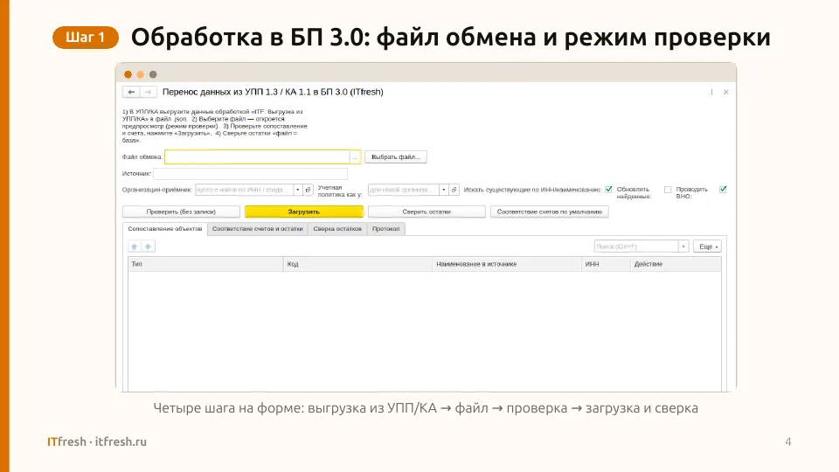Click Соответствие счетов по умолчанию button
Viewport: 839px width, 472px height.
point(550,212)
